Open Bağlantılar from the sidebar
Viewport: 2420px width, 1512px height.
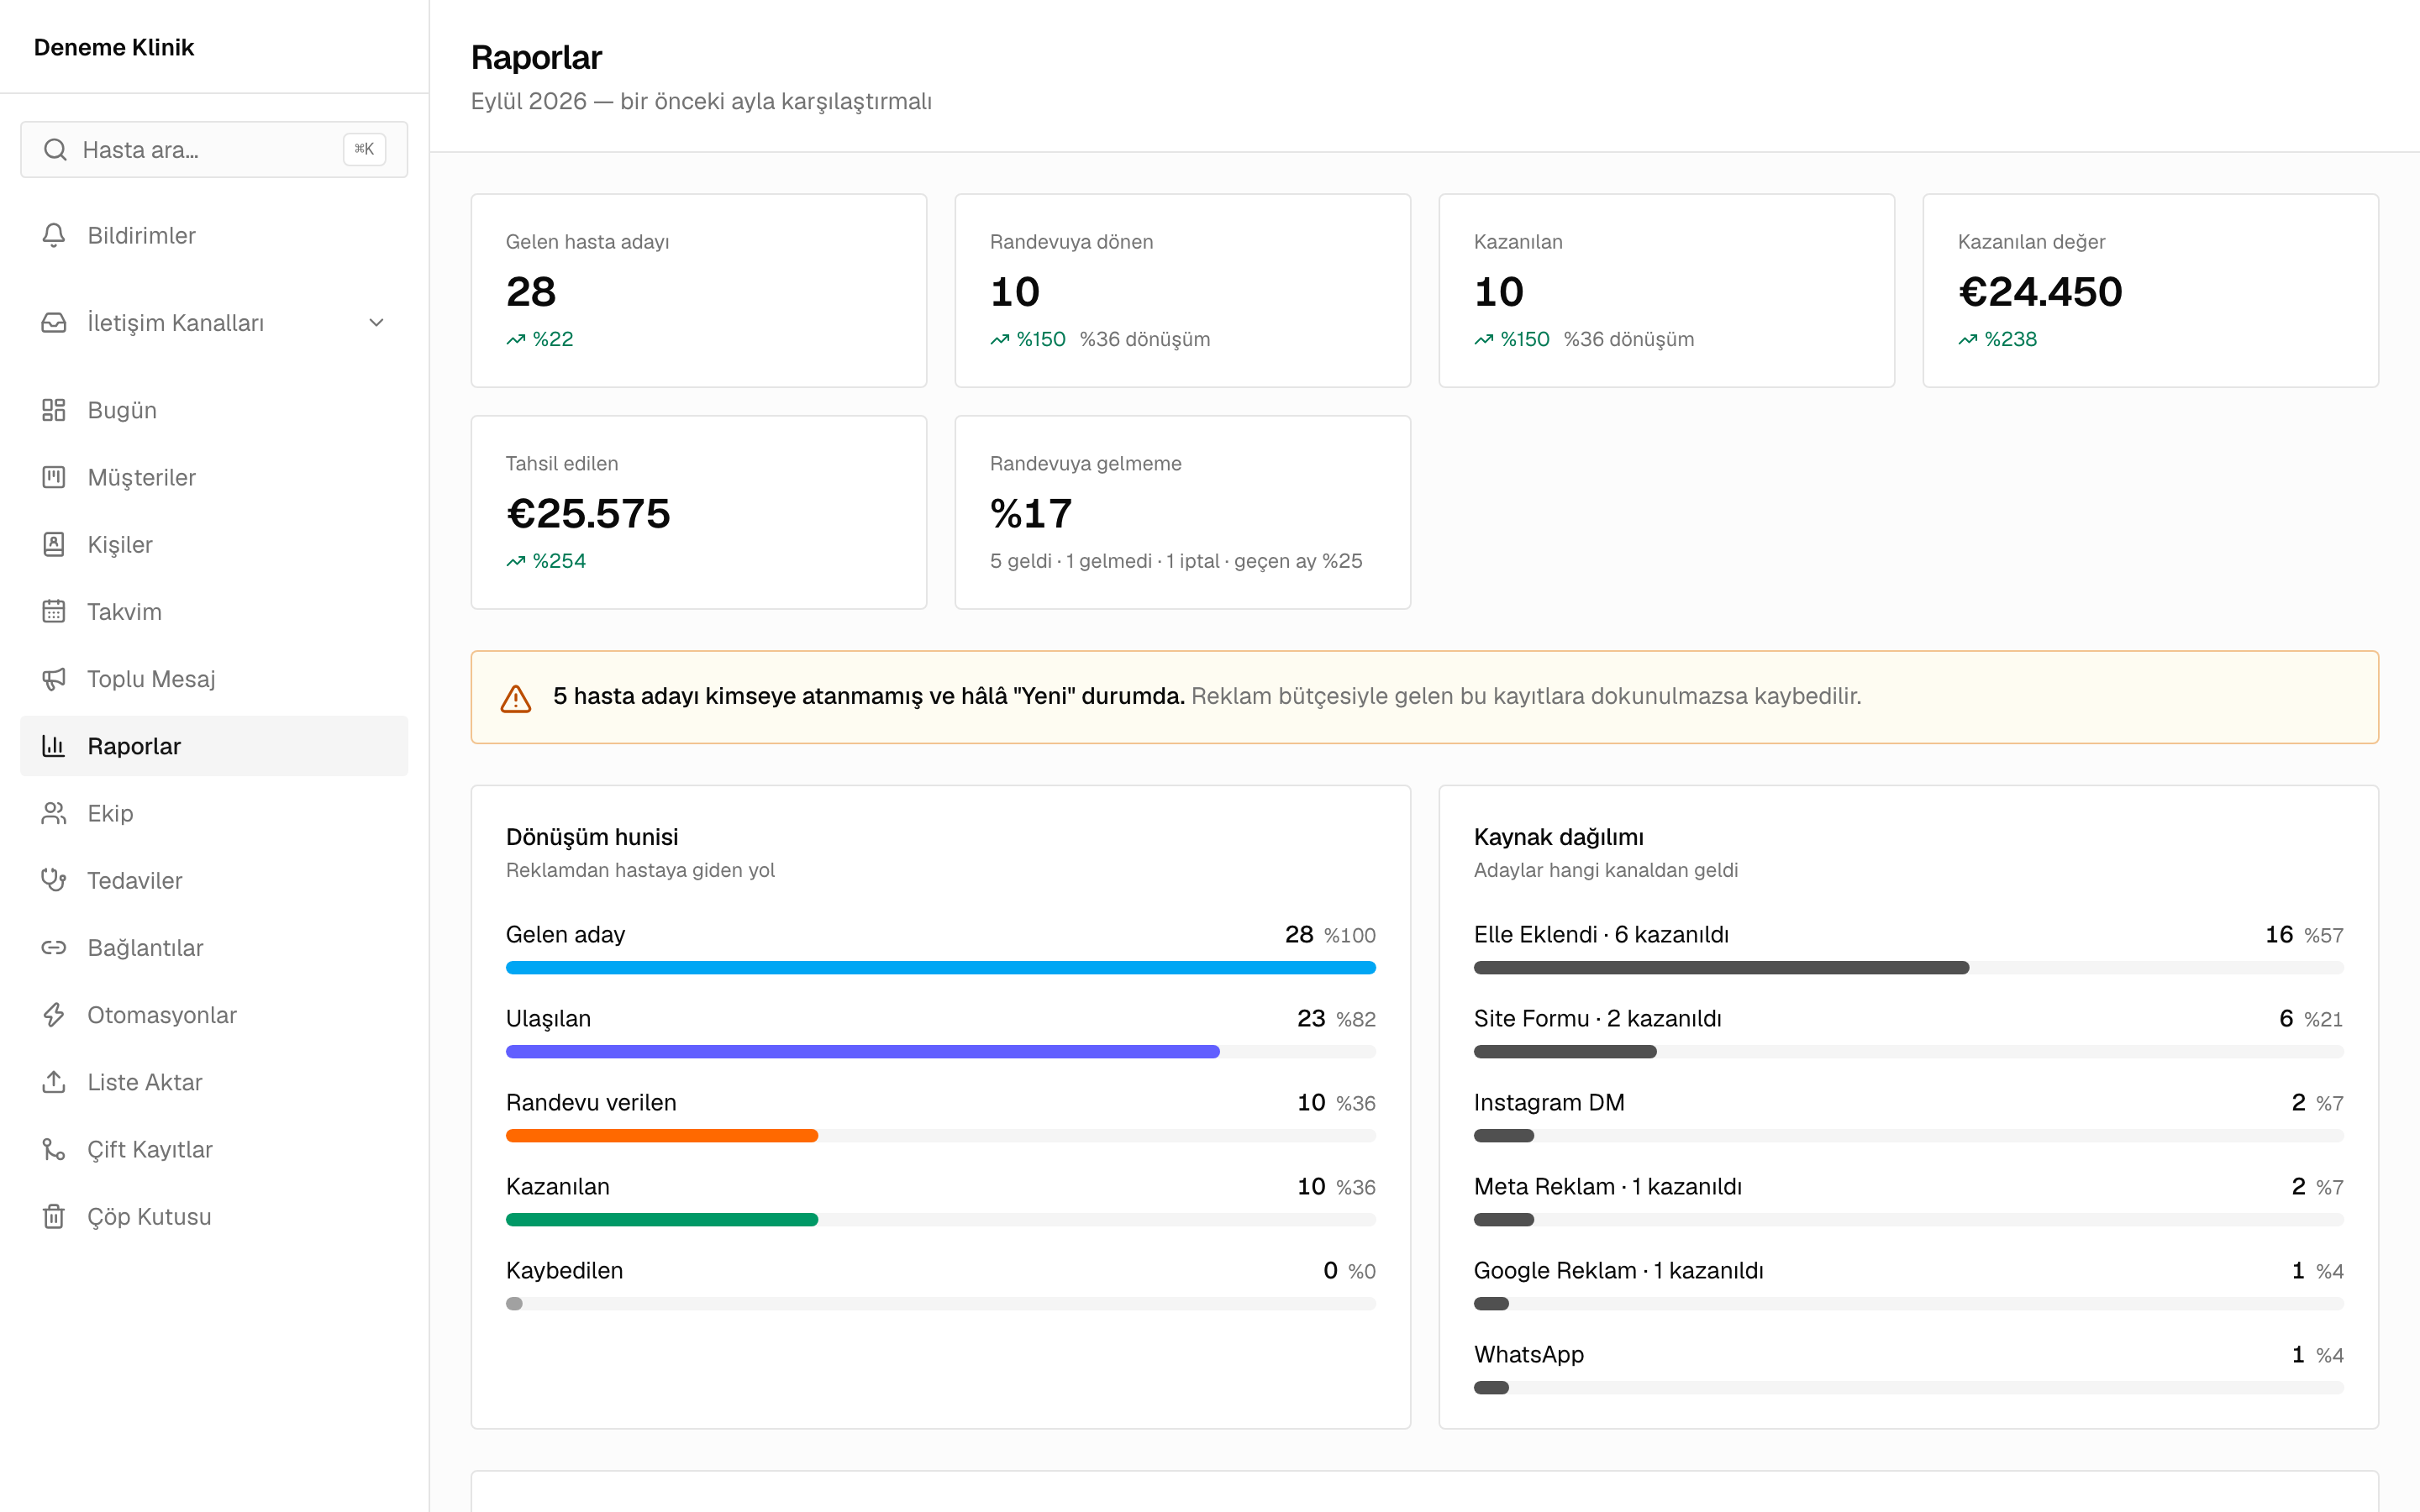point(214,947)
